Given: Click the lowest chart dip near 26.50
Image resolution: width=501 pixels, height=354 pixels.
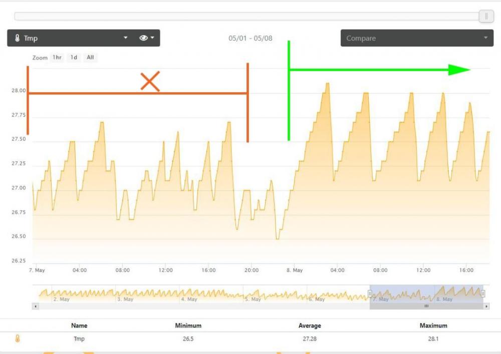Looking at the screenshot, I should [278, 238].
